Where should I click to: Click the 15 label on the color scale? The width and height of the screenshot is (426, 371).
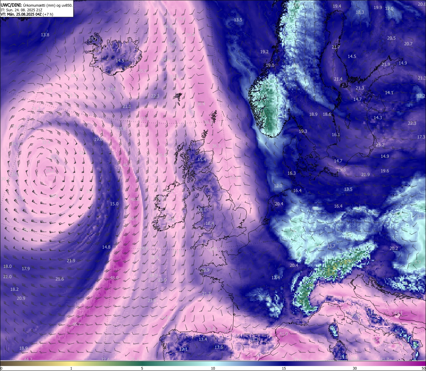point(284,368)
